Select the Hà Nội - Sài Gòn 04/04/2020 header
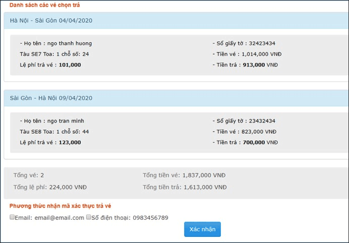Screen dimensions: 349x243 tap(51, 21)
